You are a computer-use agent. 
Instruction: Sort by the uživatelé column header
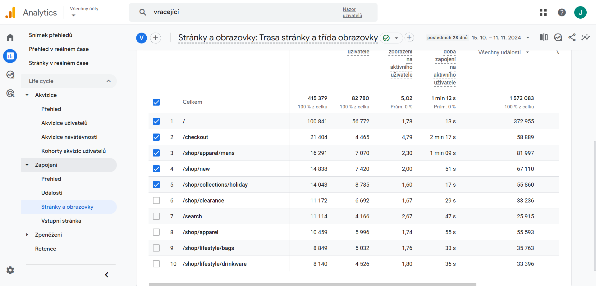tap(358, 52)
